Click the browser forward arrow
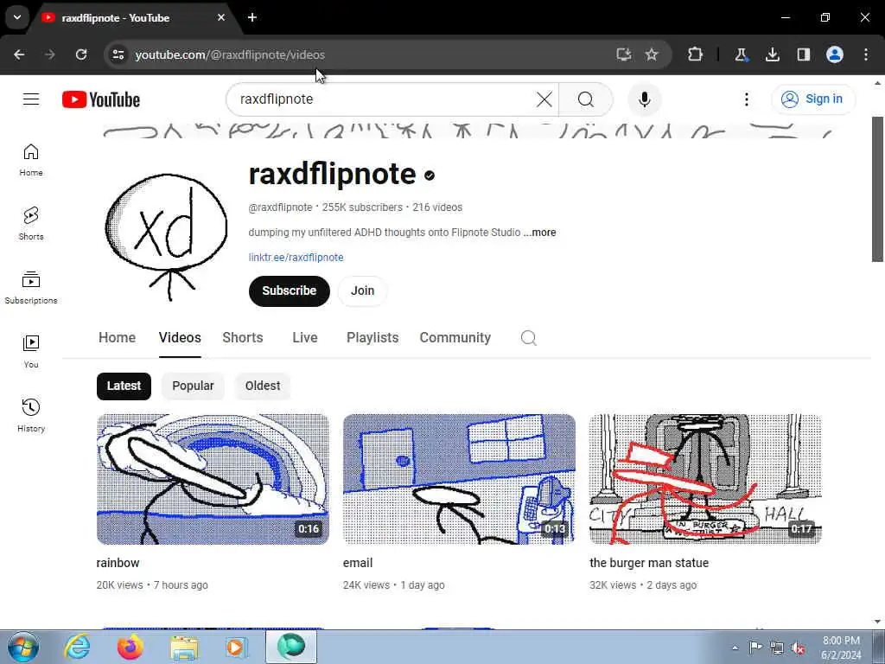Image resolution: width=885 pixels, height=664 pixels. (x=49, y=54)
